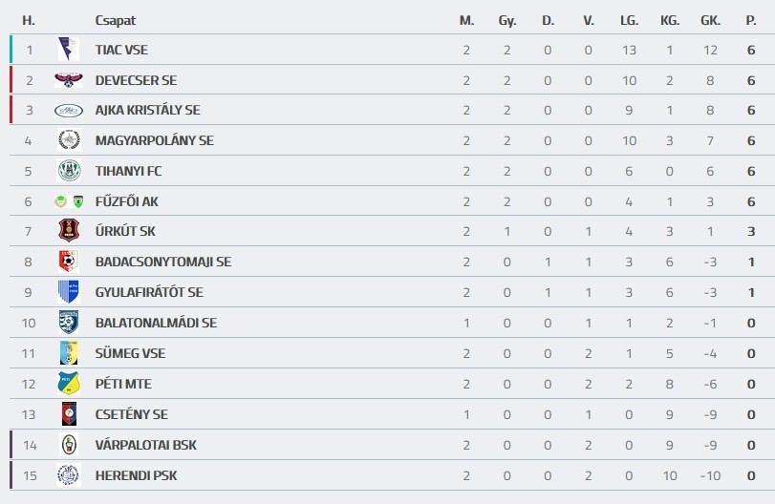775x504 pixels.
Task: Open the Csetény SE team link
Action: tap(131, 414)
